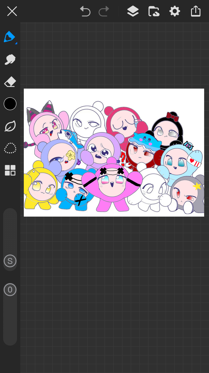
Task: Click the slider handle labeled 0
Action: tap(10, 290)
